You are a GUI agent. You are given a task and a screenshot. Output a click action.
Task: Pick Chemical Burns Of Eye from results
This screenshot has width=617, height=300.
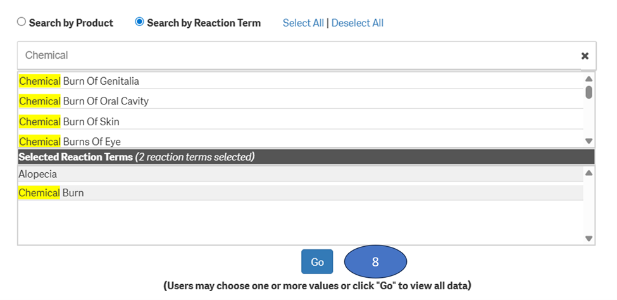pyautogui.click(x=70, y=141)
